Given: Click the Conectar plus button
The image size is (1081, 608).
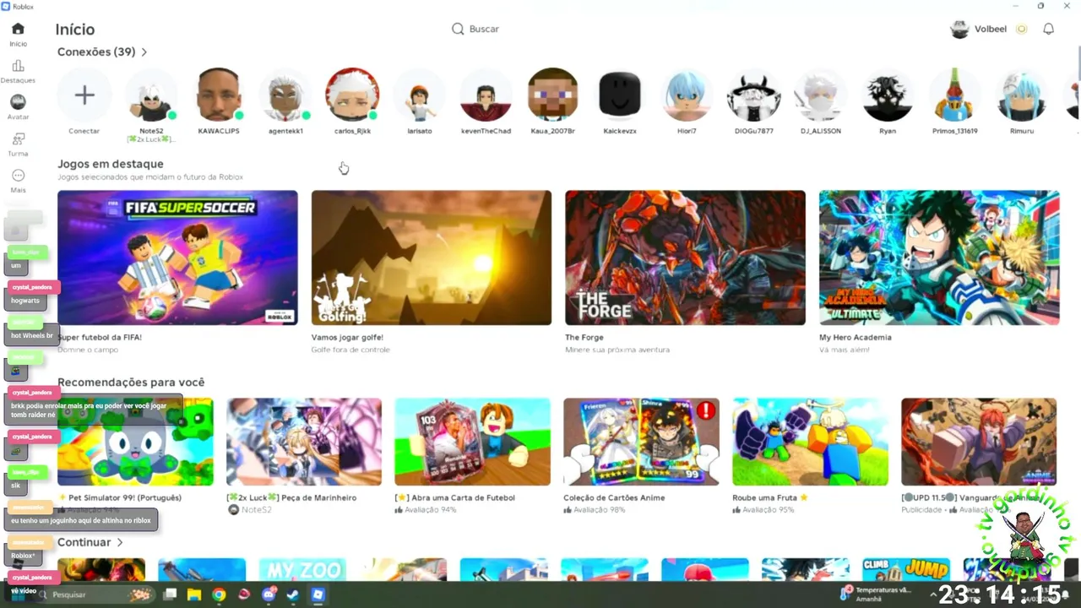Looking at the screenshot, I should tap(84, 95).
